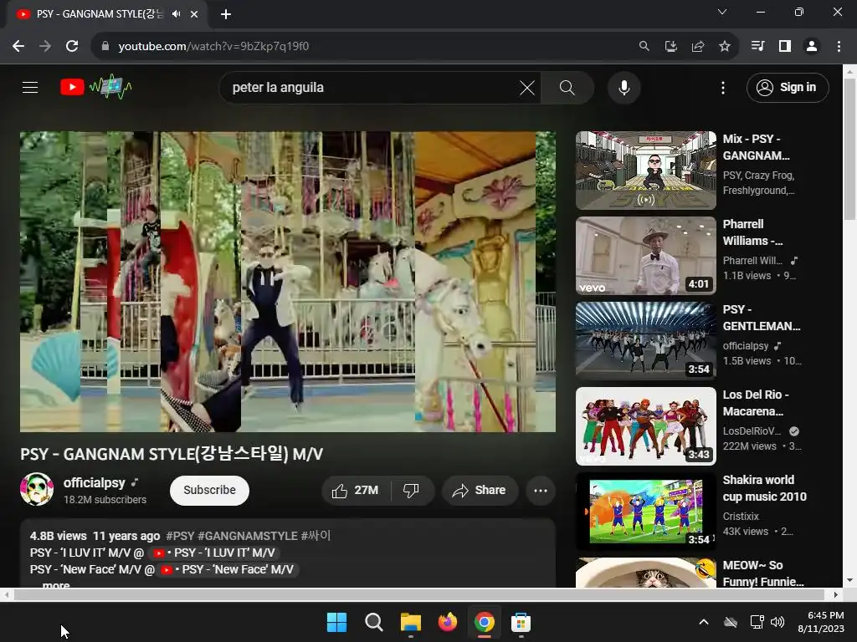Go forward in Chrome
Screen dimensions: 857x642
click(45, 47)
